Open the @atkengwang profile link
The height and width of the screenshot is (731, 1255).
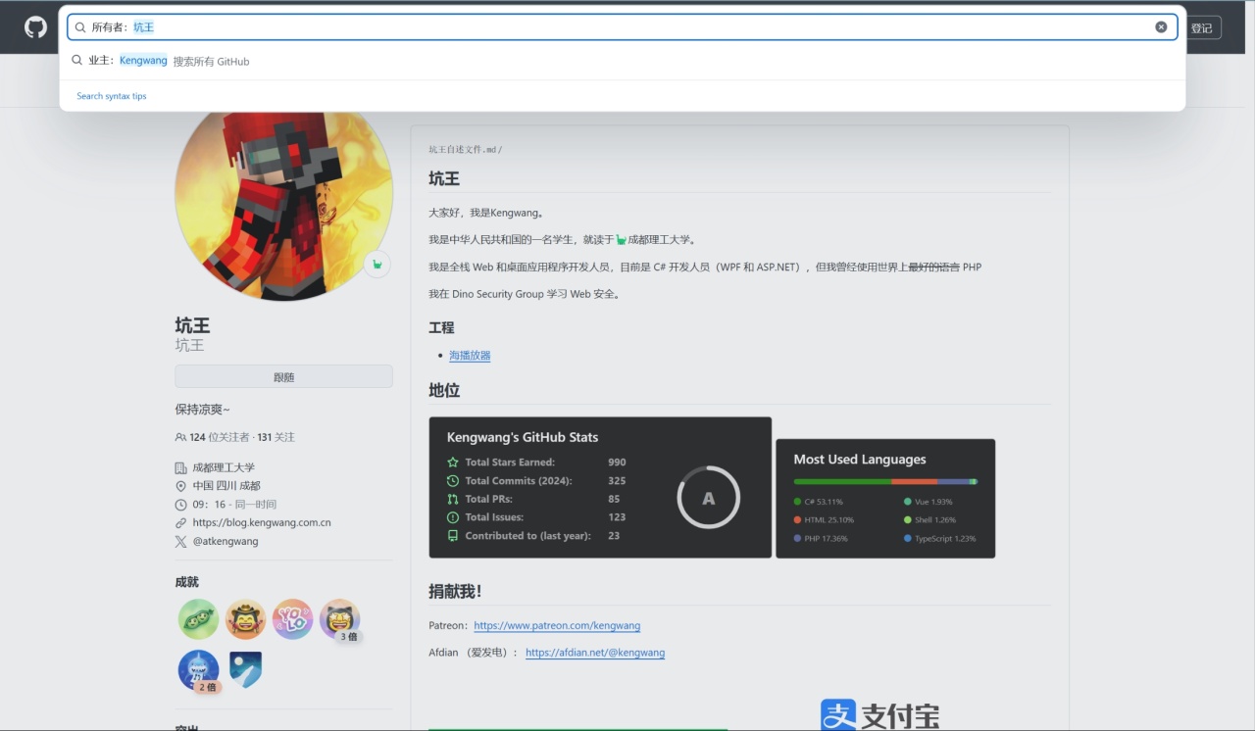pyautogui.click(x=226, y=541)
